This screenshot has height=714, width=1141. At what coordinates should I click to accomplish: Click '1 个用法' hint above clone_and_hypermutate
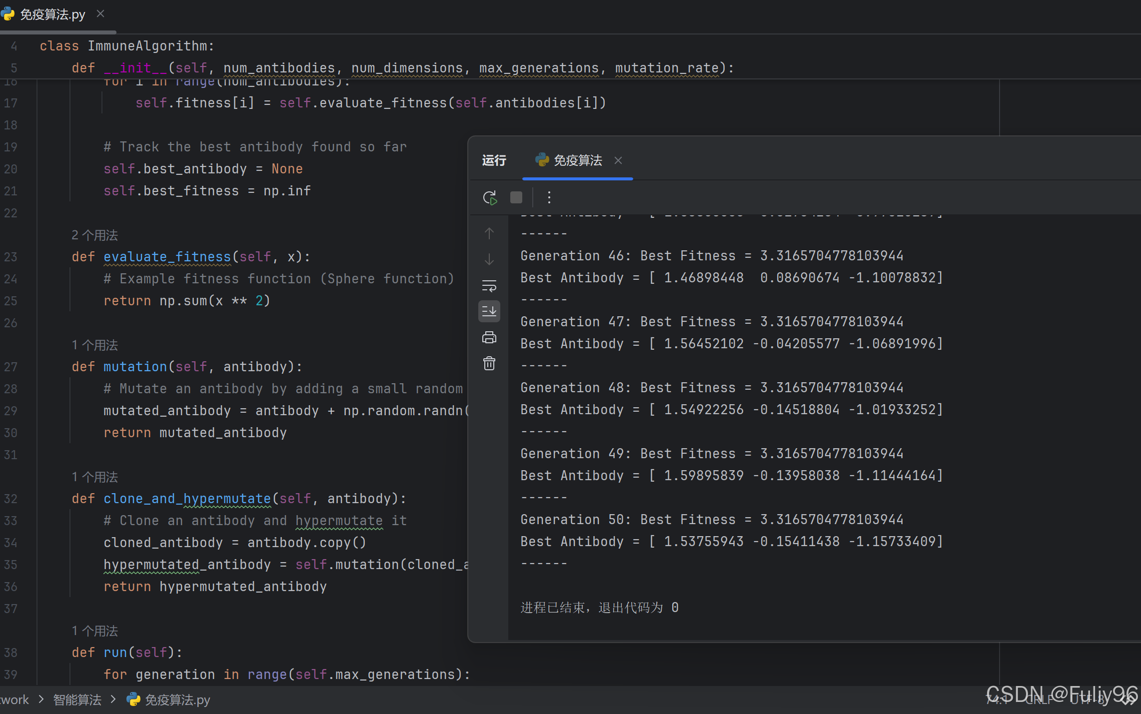click(95, 477)
